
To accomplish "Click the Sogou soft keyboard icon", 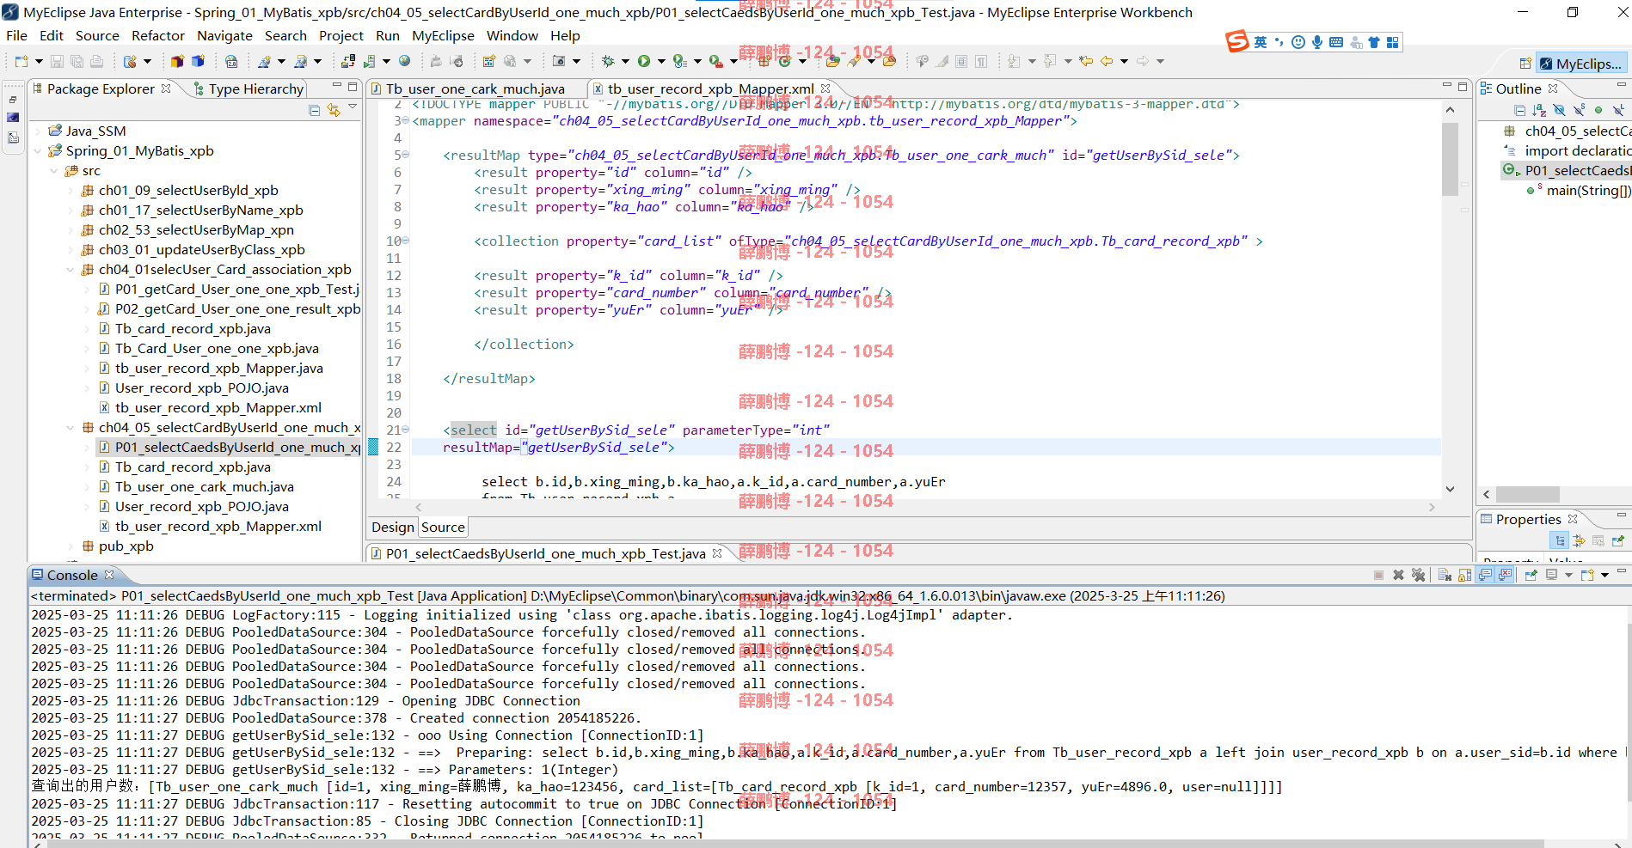I will (1336, 42).
